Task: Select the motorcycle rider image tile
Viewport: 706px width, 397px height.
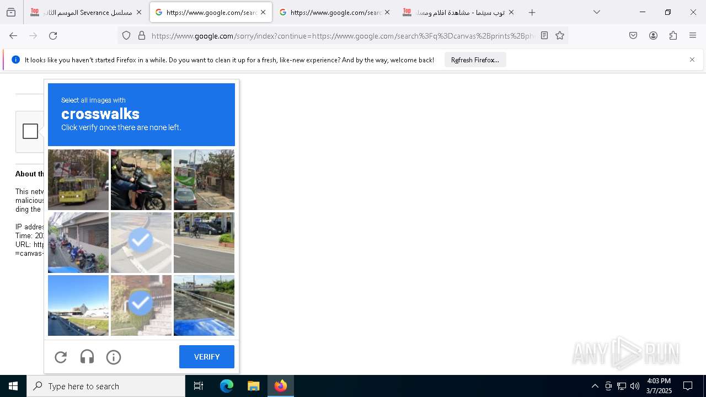Action: tap(141, 180)
